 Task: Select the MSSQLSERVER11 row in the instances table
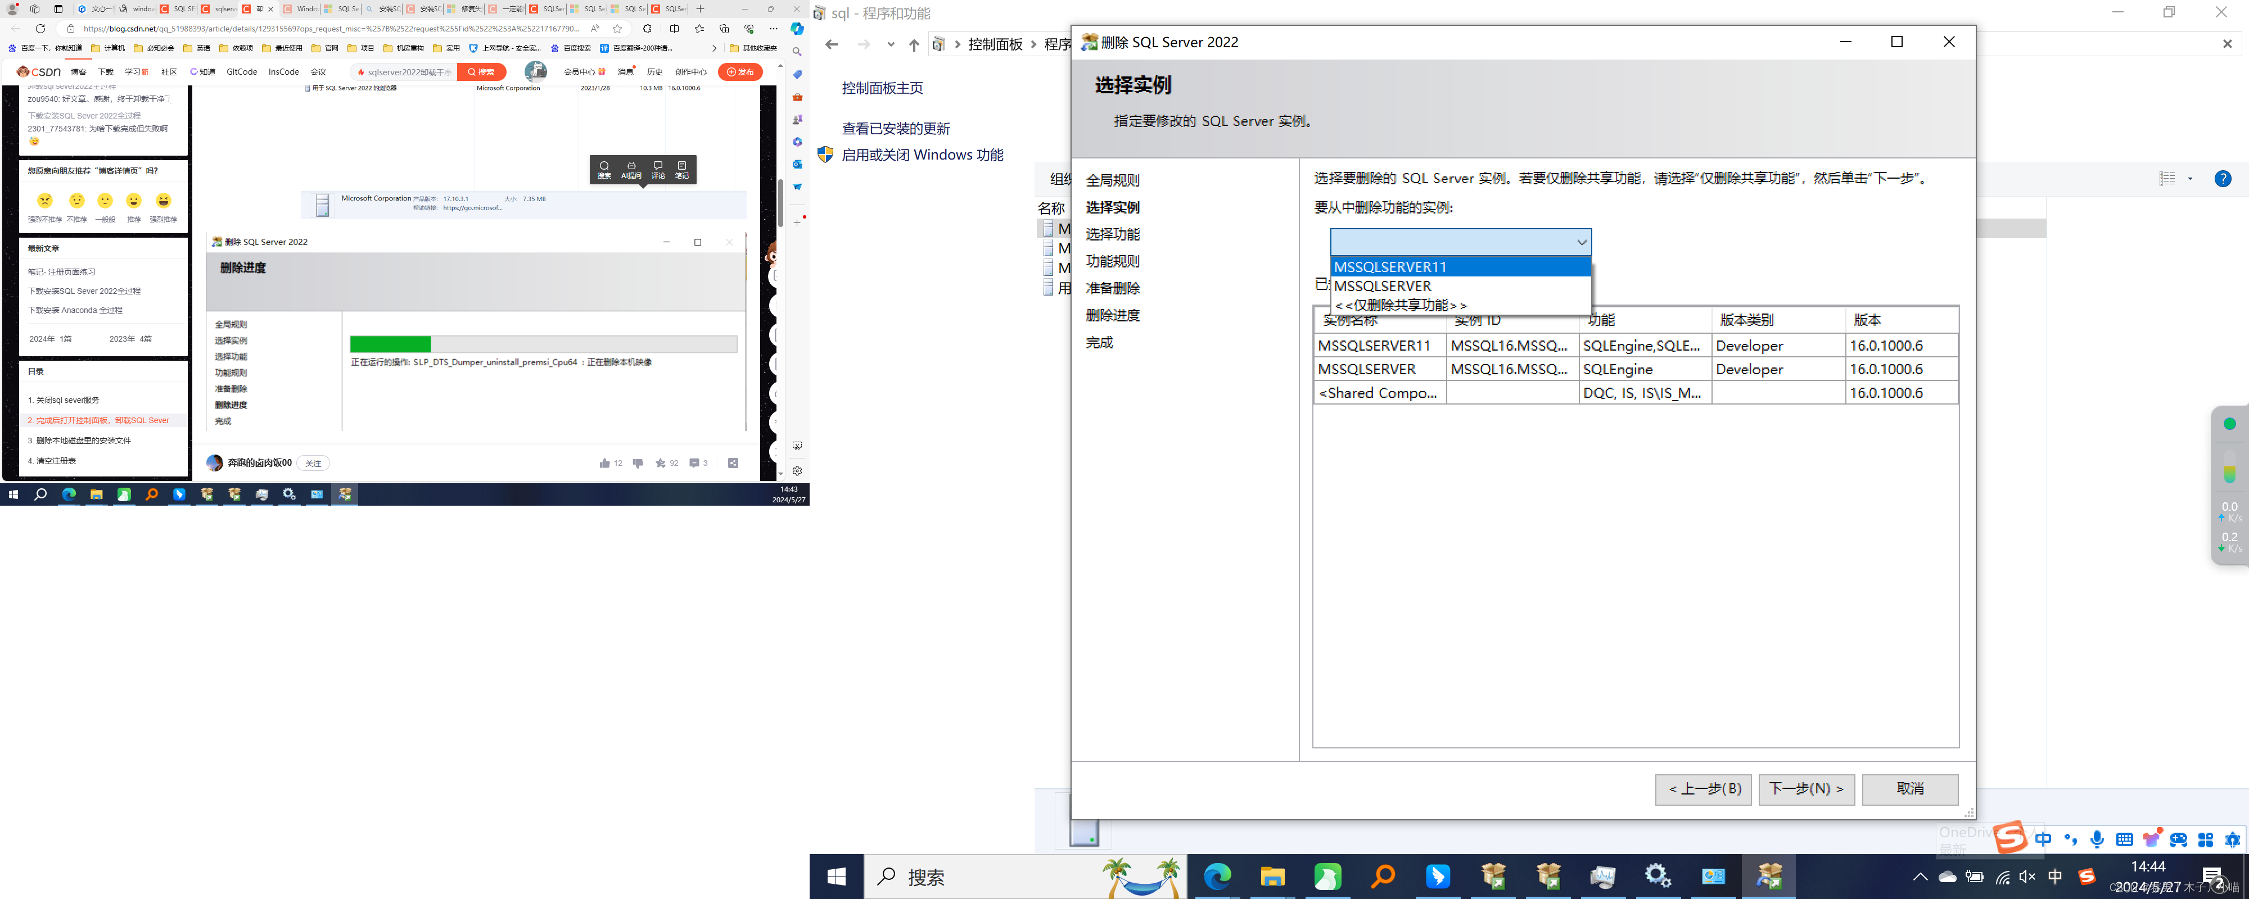pyautogui.click(x=1374, y=346)
